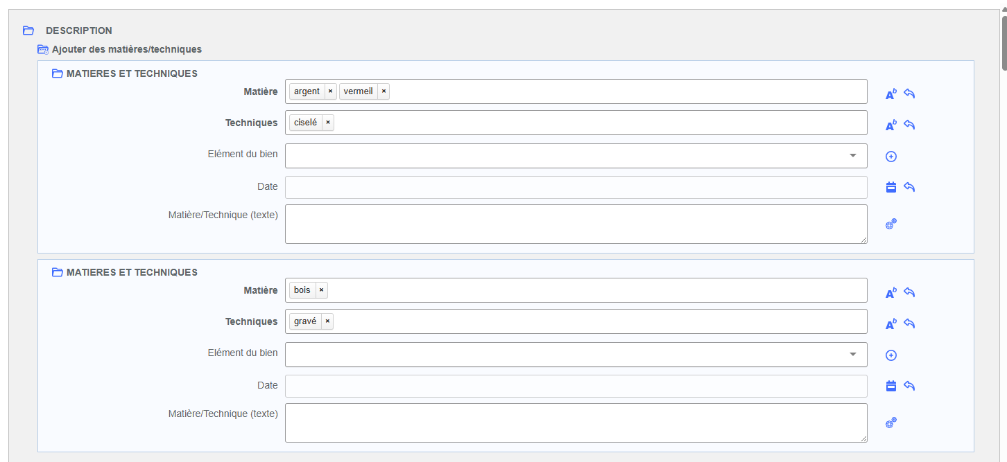Open the first Elément du bien dropdown
The height and width of the screenshot is (462, 1007).
pyautogui.click(x=576, y=156)
